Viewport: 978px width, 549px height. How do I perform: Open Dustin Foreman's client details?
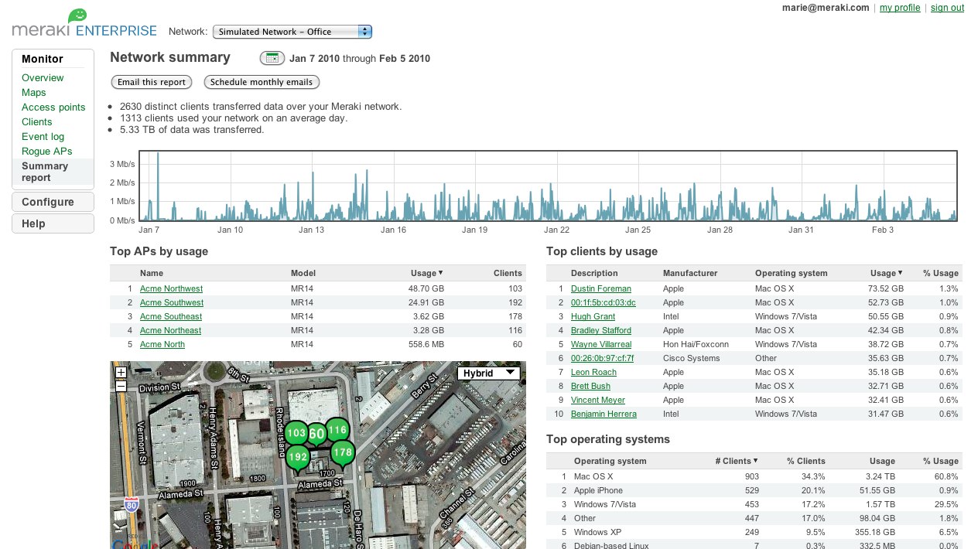600,288
